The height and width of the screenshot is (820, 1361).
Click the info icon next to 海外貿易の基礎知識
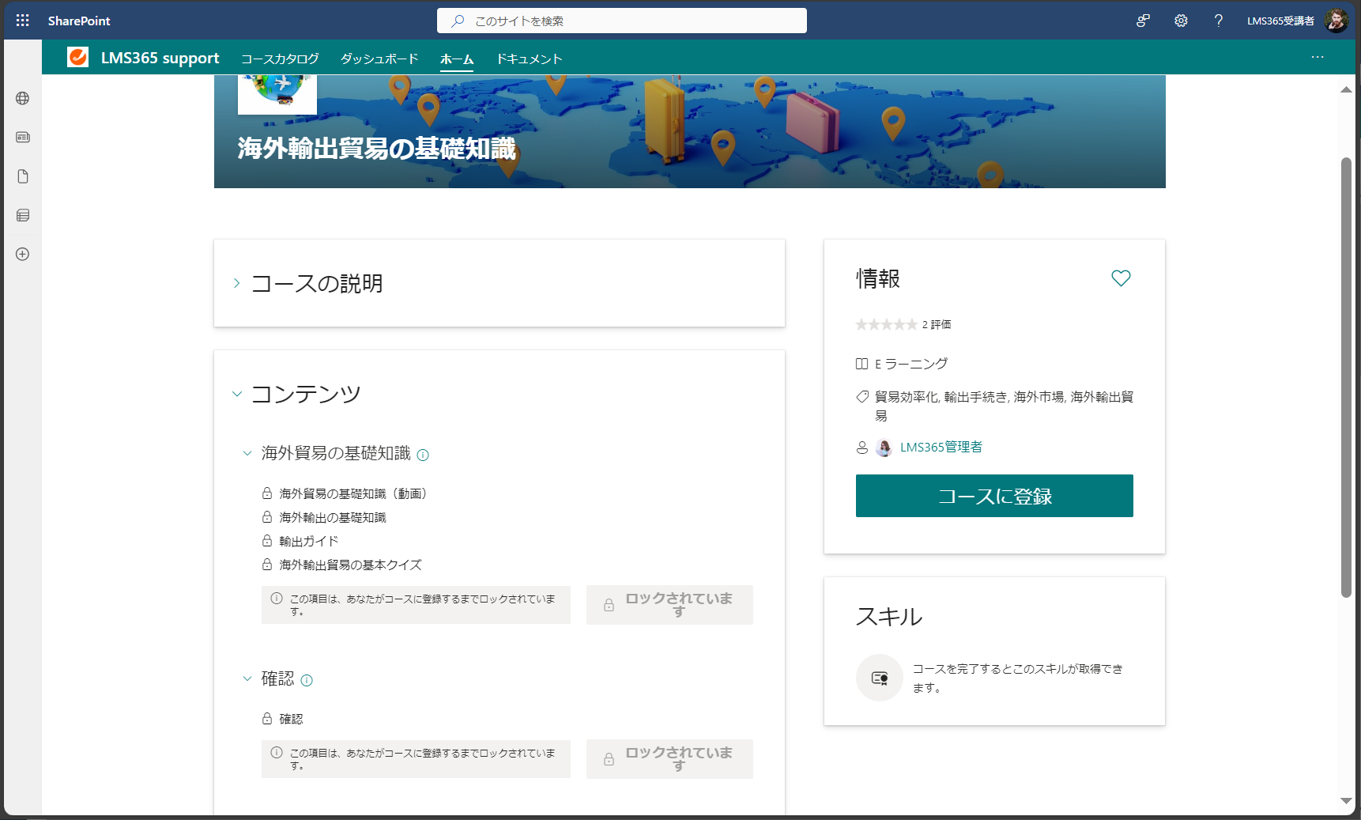424,455
